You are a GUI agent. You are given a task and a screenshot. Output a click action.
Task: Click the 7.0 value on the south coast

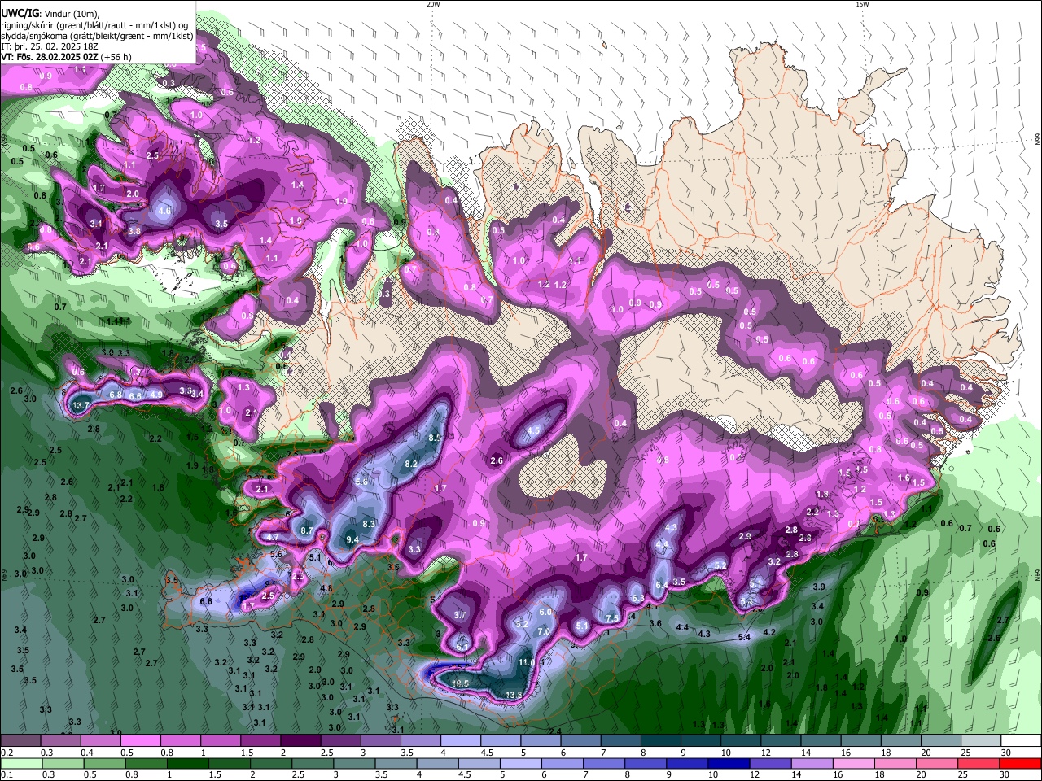pos(544,631)
